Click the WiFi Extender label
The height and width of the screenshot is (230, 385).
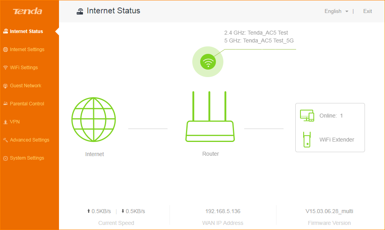(x=337, y=140)
